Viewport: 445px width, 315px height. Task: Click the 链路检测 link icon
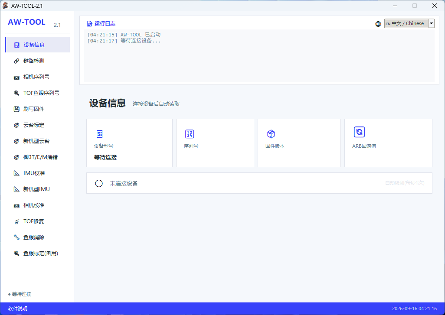coord(17,61)
